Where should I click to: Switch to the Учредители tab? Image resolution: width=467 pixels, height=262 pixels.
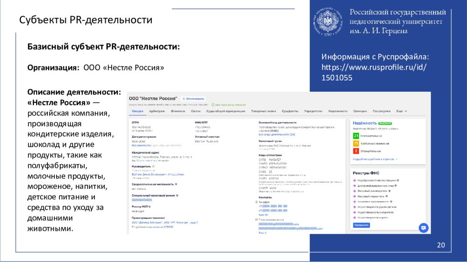click(x=313, y=111)
